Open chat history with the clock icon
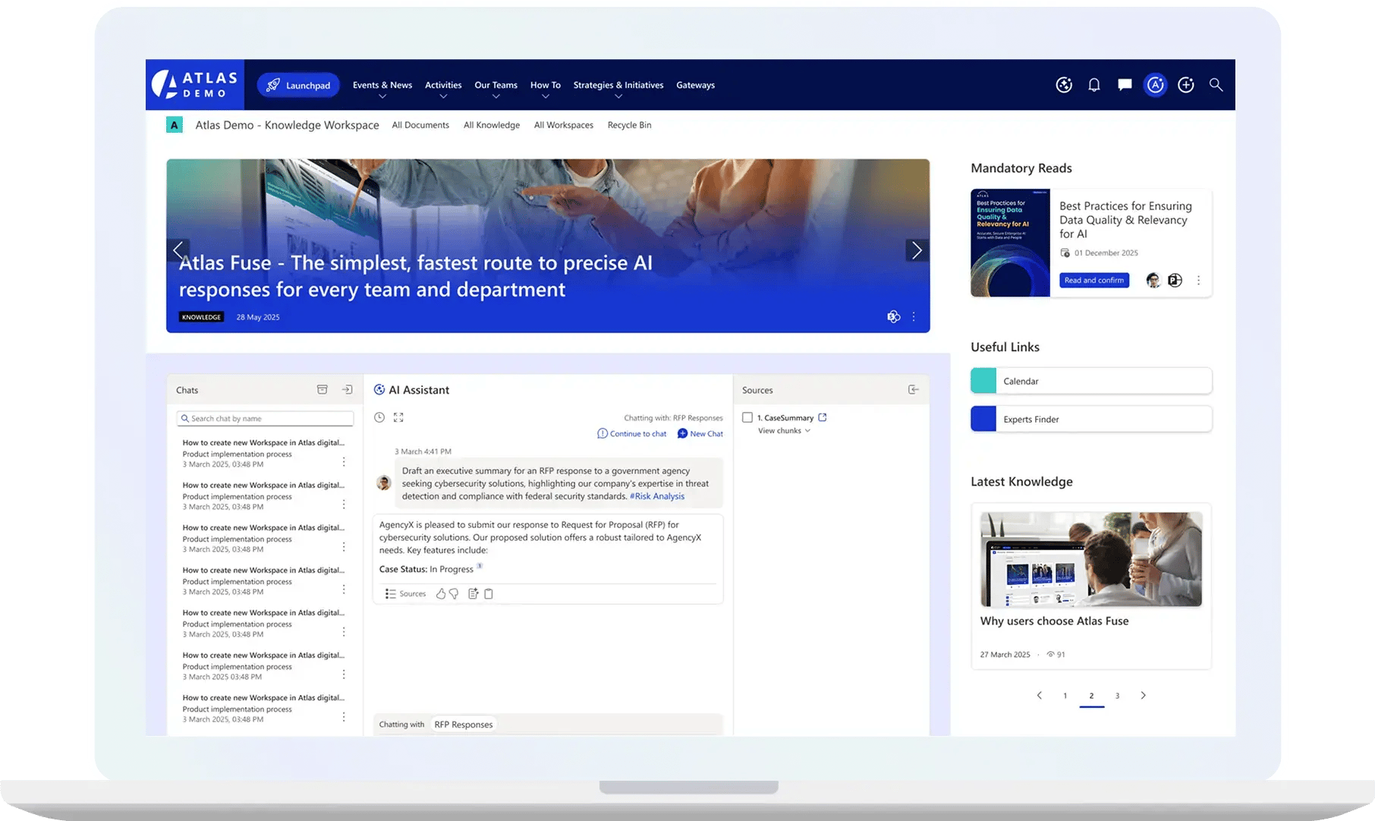 coord(380,417)
